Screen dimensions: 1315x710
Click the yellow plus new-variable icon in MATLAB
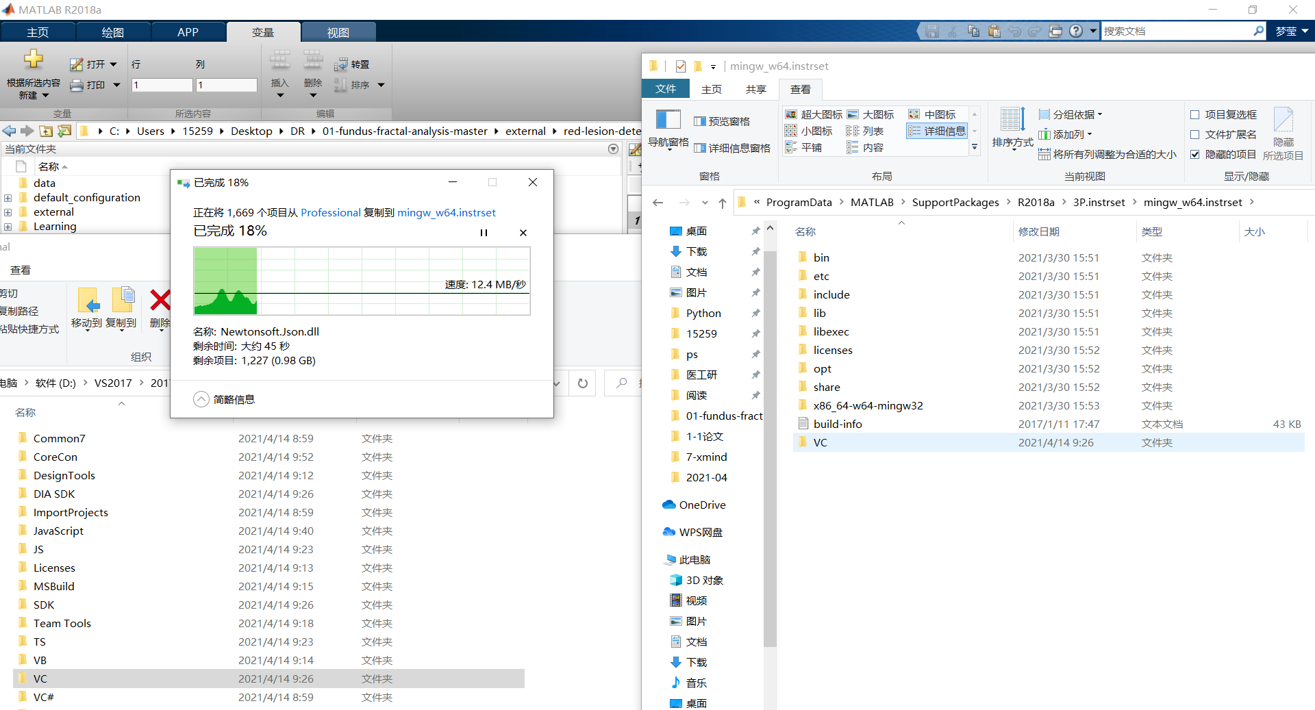point(34,60)
